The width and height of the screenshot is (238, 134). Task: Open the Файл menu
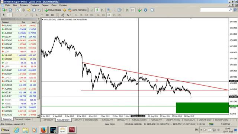tap(8, 5)
